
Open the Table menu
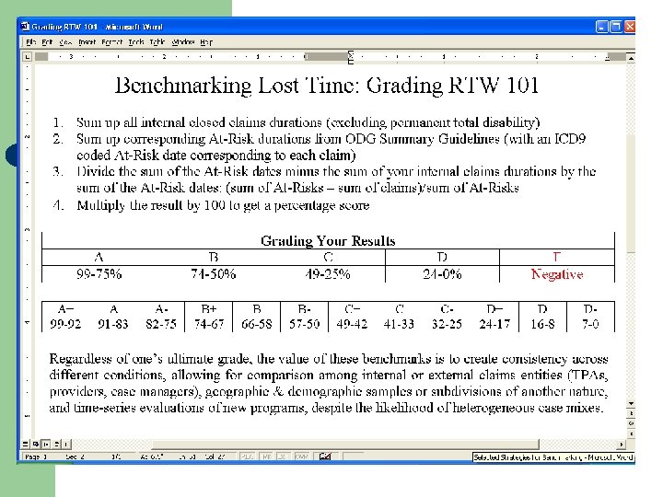tap(157, 41)
